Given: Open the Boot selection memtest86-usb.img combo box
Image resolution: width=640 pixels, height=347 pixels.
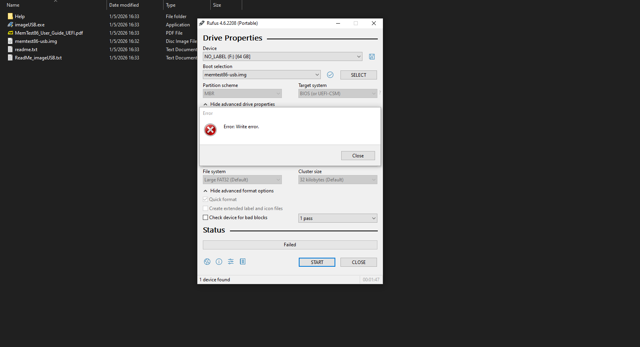Looking at the screenshot, I should (x=261, y=75).
